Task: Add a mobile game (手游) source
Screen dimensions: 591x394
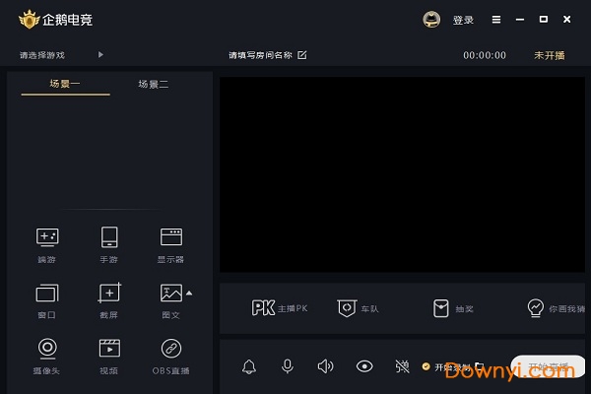Action: (109, 245)
